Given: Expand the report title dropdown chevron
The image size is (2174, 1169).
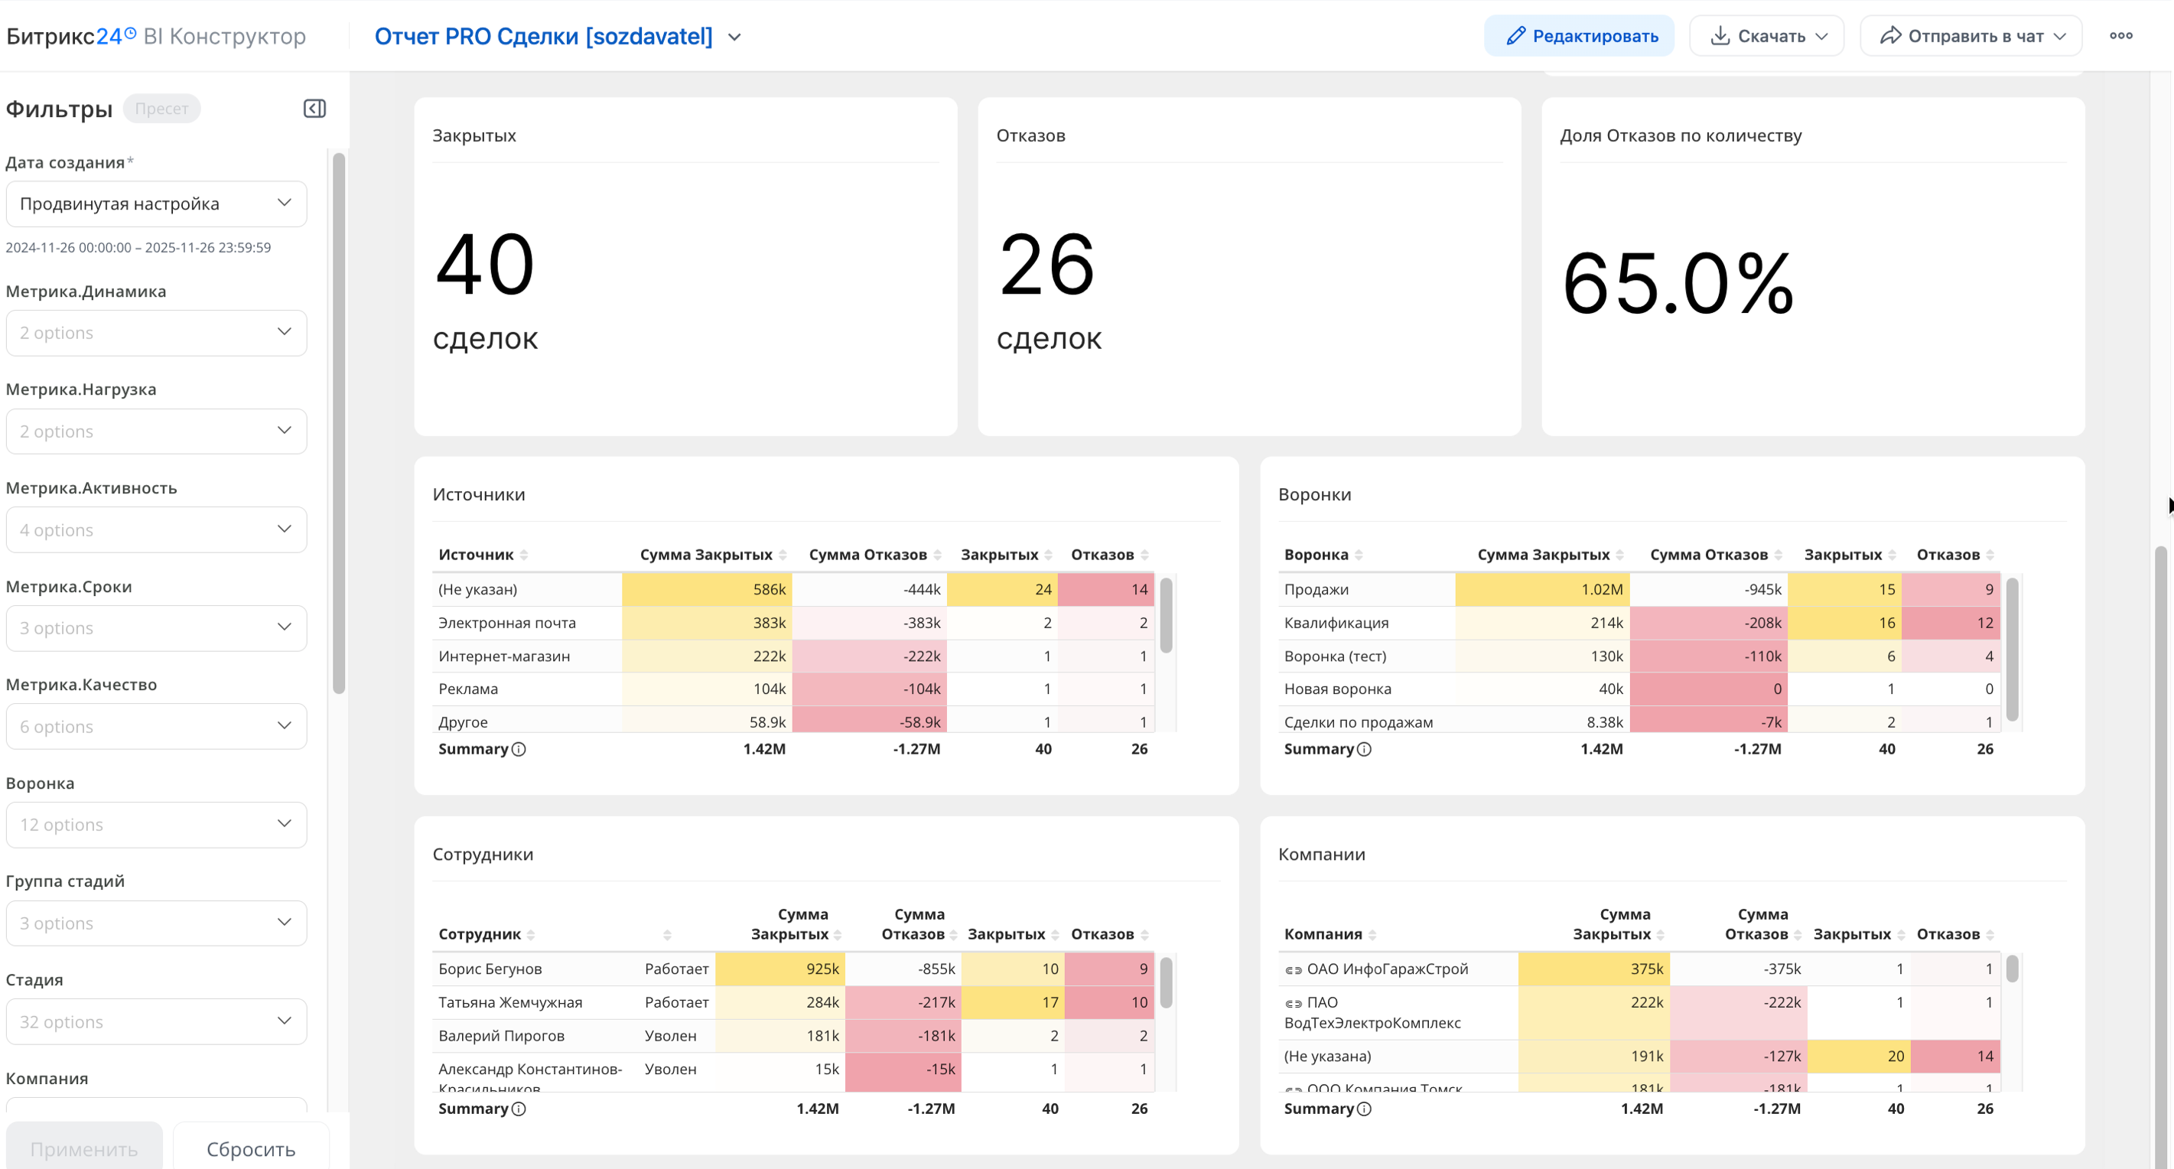Looking at the screenshot, I should pos(734,37).
